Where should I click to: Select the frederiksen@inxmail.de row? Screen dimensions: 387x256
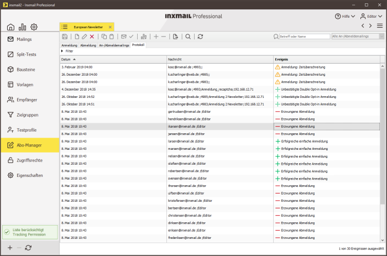(x=220, y=238)
